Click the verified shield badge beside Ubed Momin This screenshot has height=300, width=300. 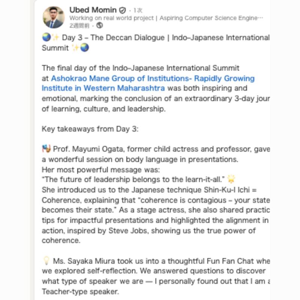(x=122, y=10)
